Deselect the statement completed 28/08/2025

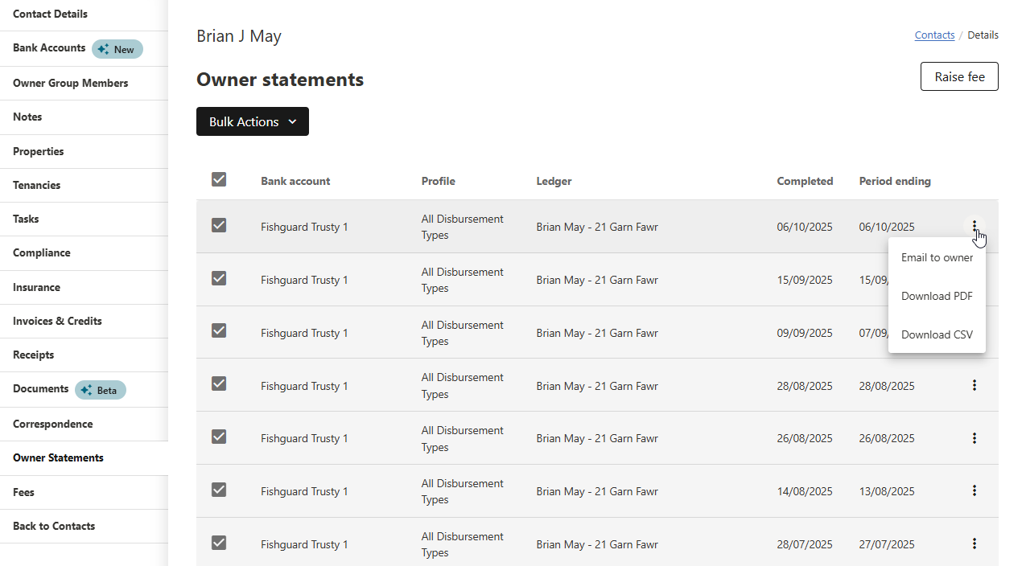[x=219, y=383]
